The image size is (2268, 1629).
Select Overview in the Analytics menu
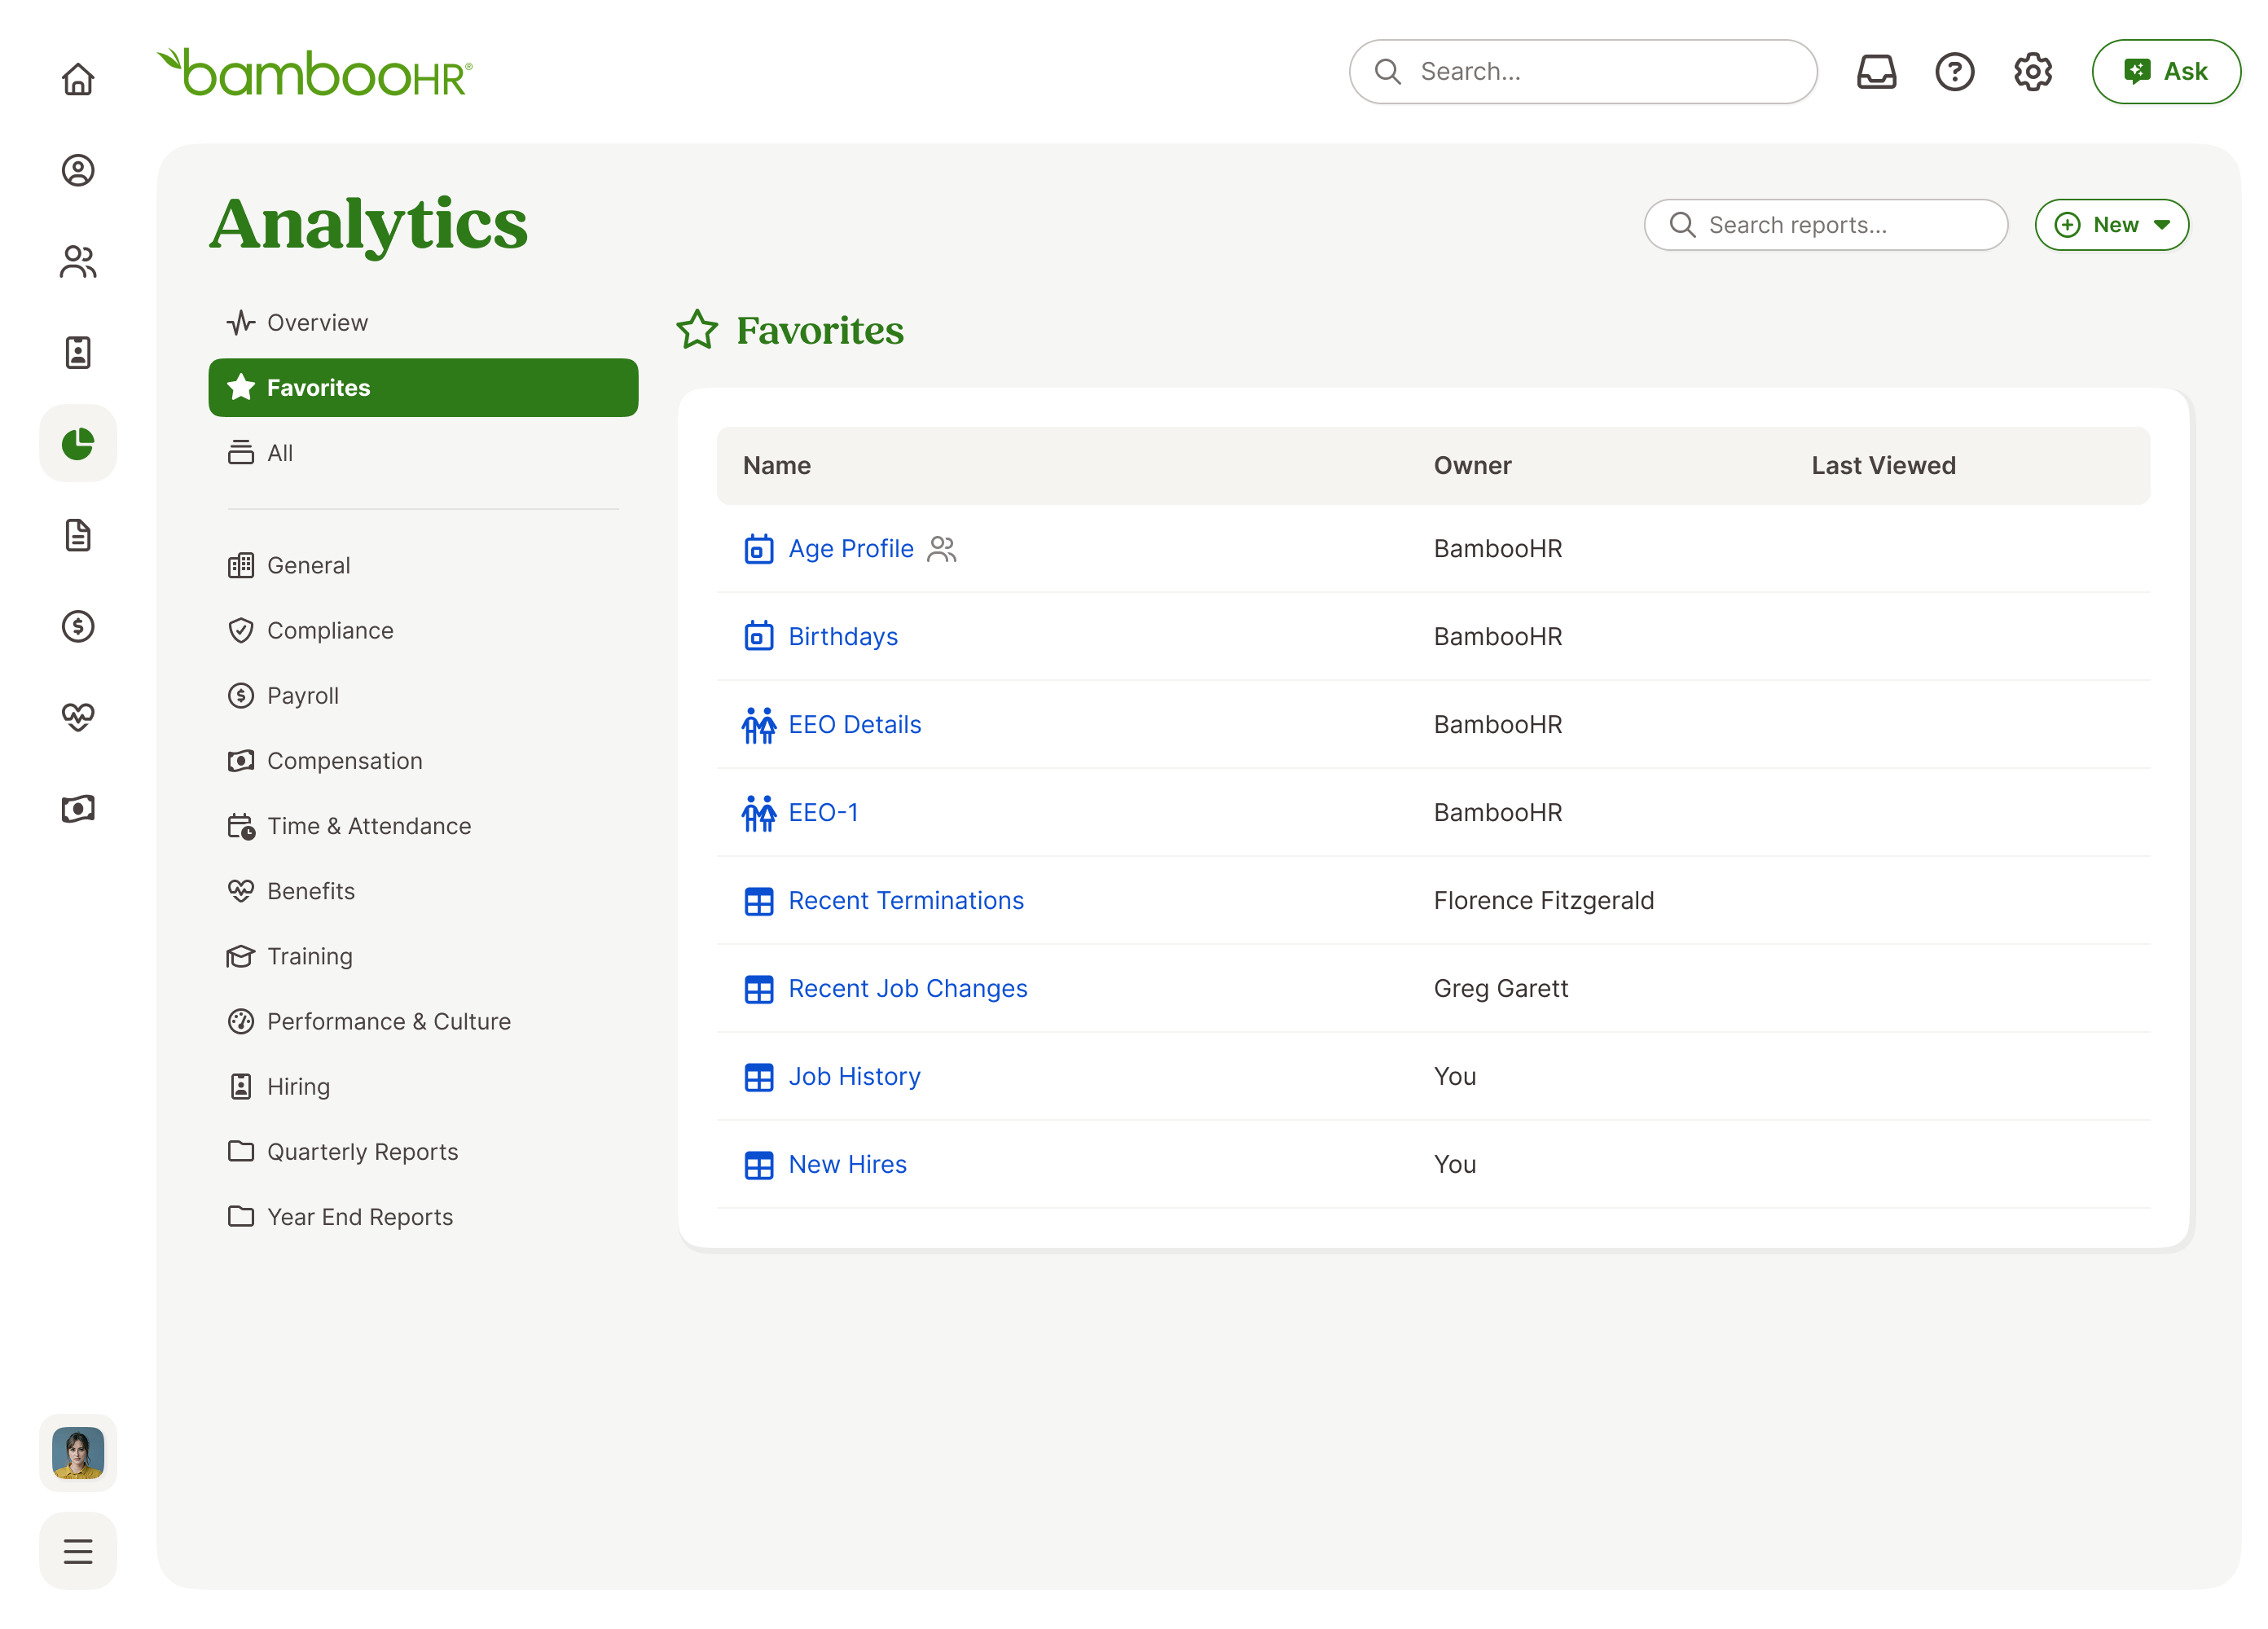[423, 322]
